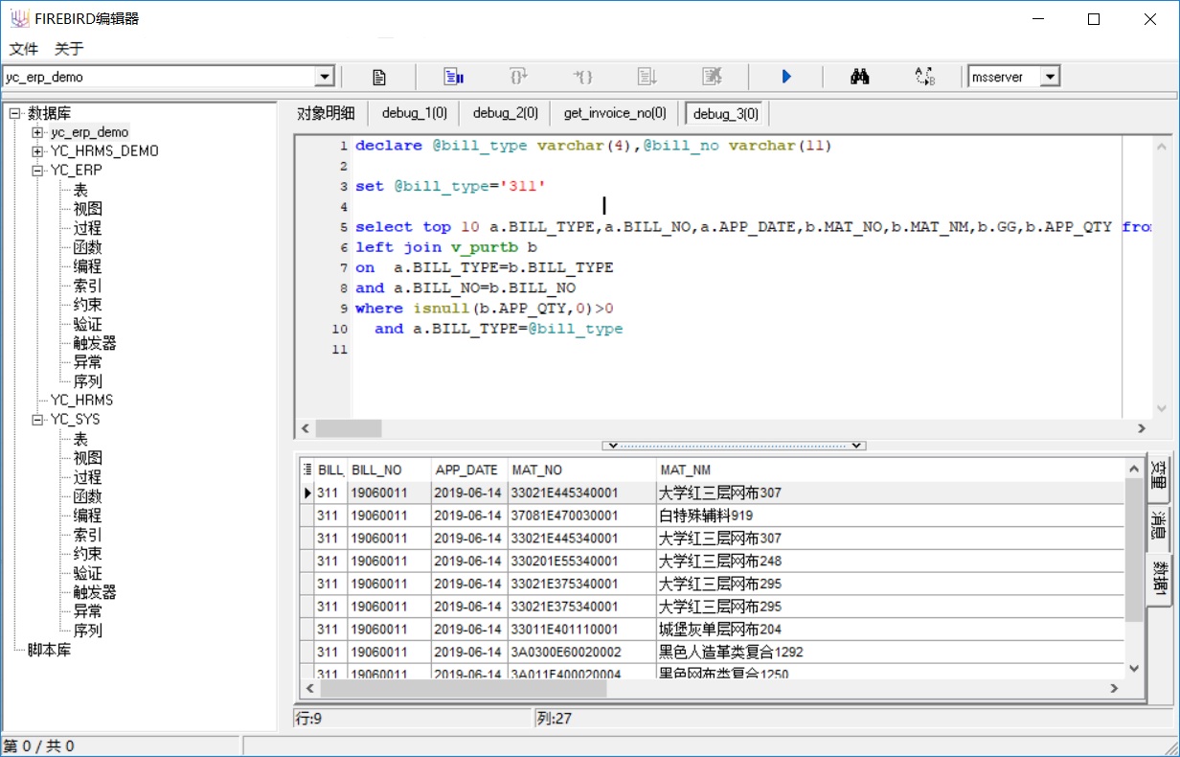Expand the YC_HRMS_DEMO tree node

tap(37, 151)
